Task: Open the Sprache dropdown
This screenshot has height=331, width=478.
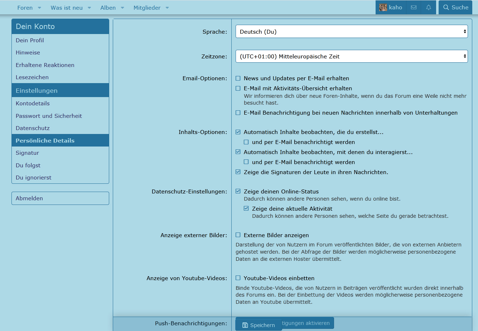Action: (x=352, y=32)
